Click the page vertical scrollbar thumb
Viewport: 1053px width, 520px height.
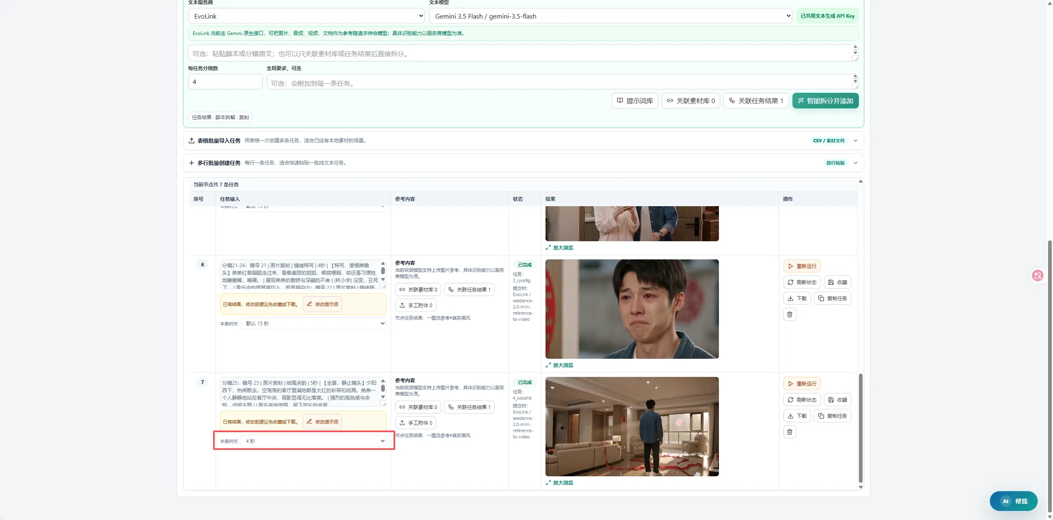click(1050, 376)
